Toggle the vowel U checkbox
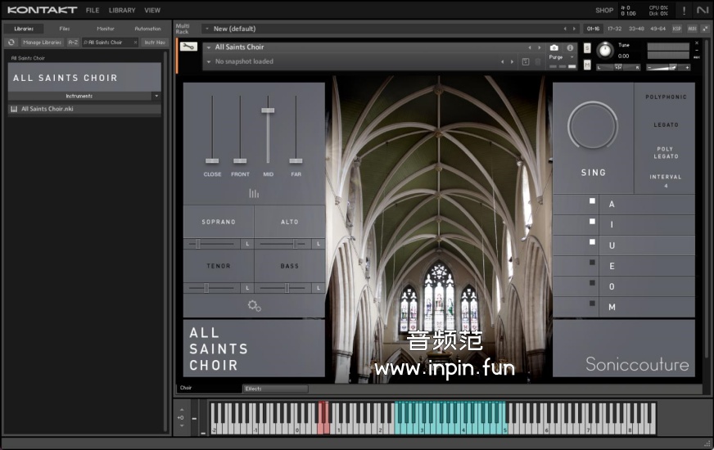Viewport: 714px width, 450px height. (592, 242)
